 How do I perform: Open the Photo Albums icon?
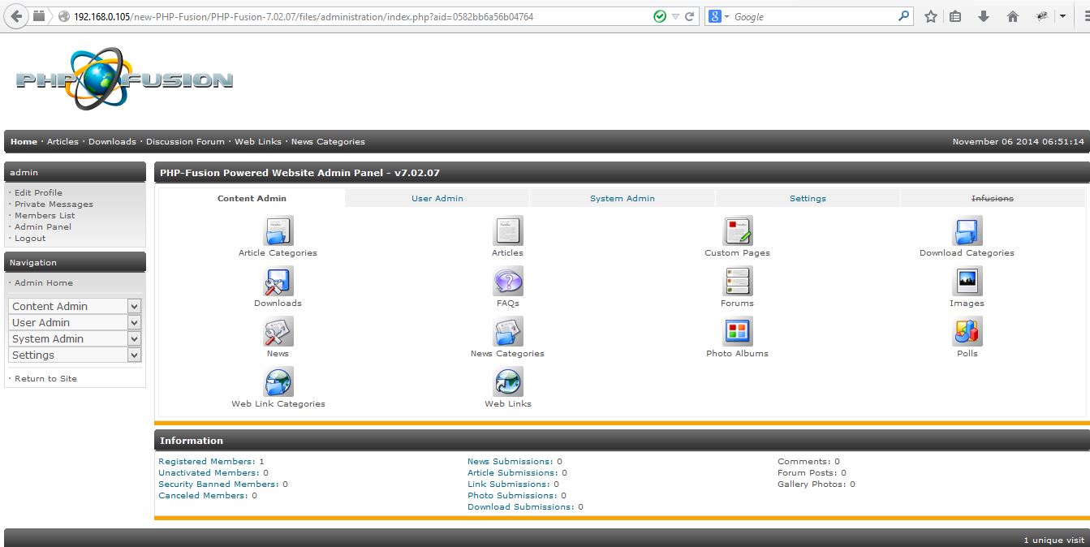tap(738, 331)
